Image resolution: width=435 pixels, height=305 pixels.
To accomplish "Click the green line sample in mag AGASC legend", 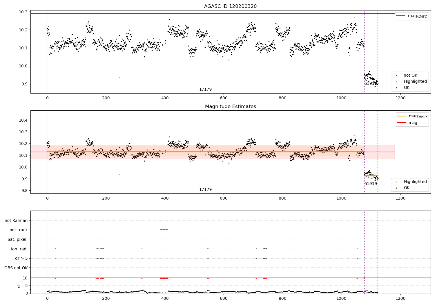I will tap(400, 16).
